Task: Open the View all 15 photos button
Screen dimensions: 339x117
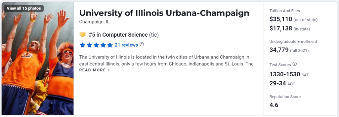Action: [x=24, y=8]
